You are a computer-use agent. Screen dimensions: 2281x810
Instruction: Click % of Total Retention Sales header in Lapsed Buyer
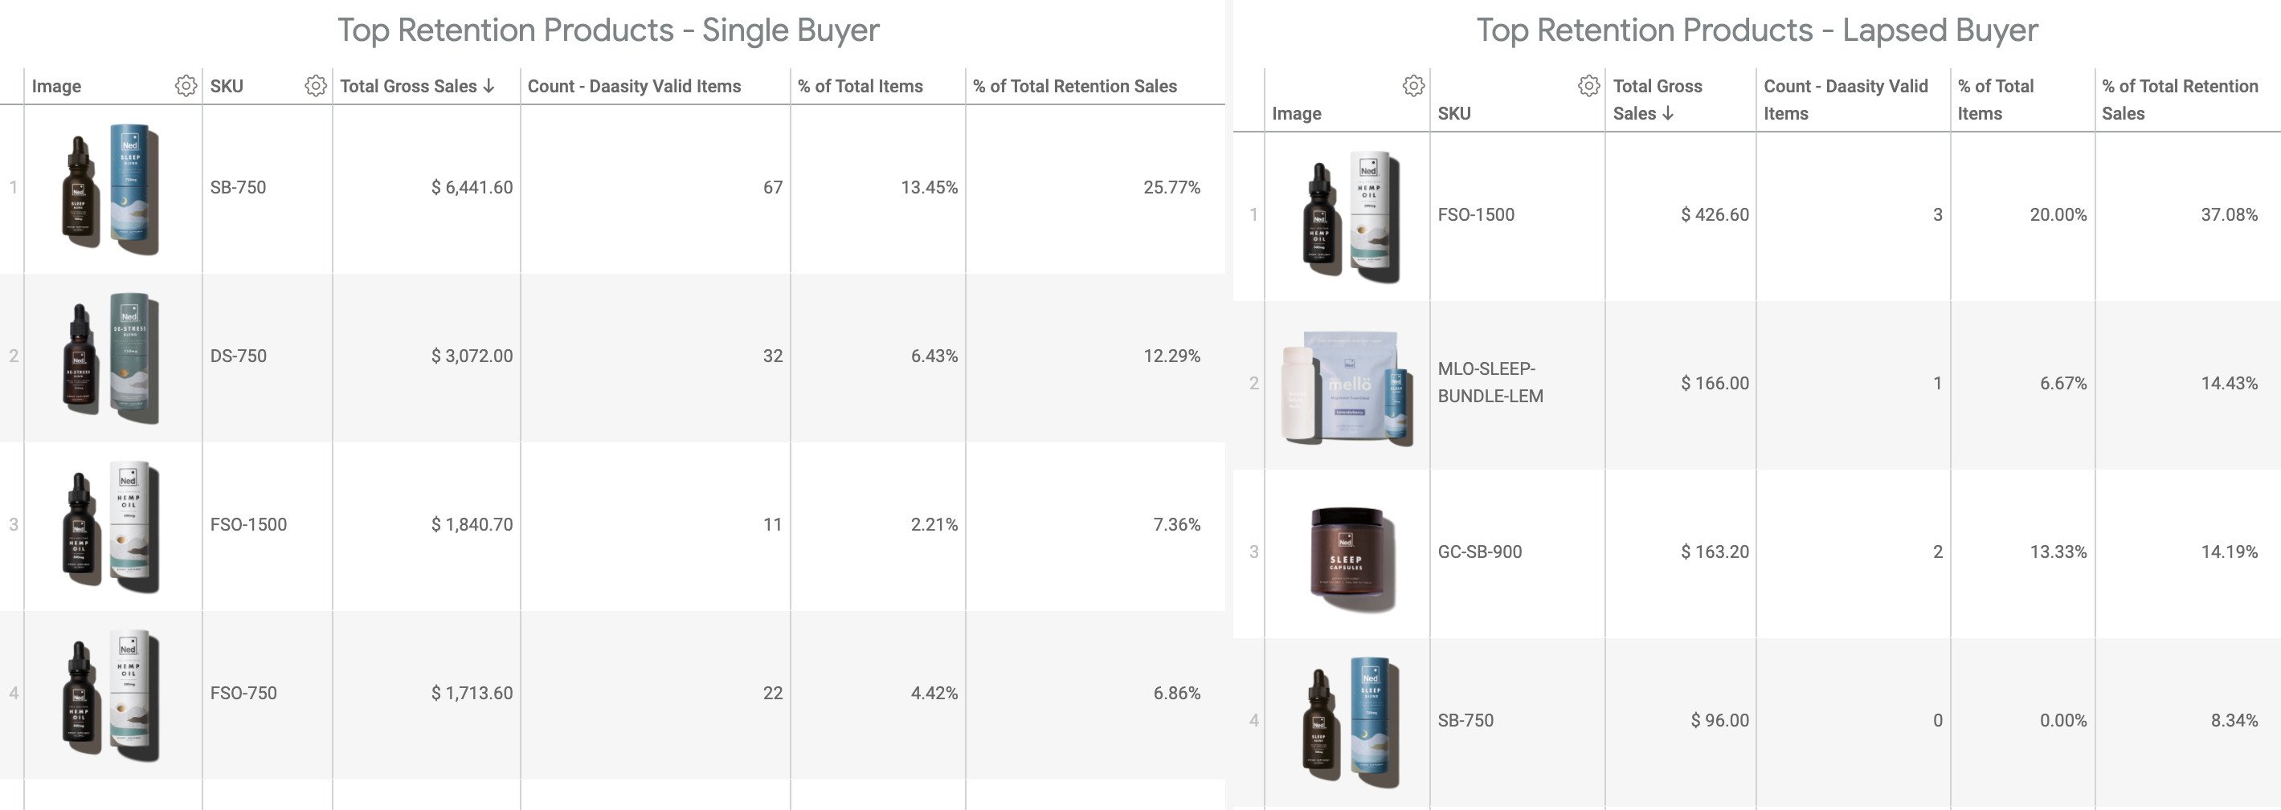pyautogui.click(x=2180, y=99)
